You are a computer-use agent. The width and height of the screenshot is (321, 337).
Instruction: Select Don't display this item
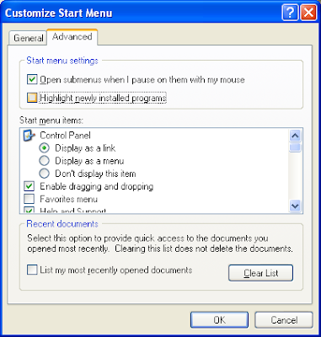point(44,174)
